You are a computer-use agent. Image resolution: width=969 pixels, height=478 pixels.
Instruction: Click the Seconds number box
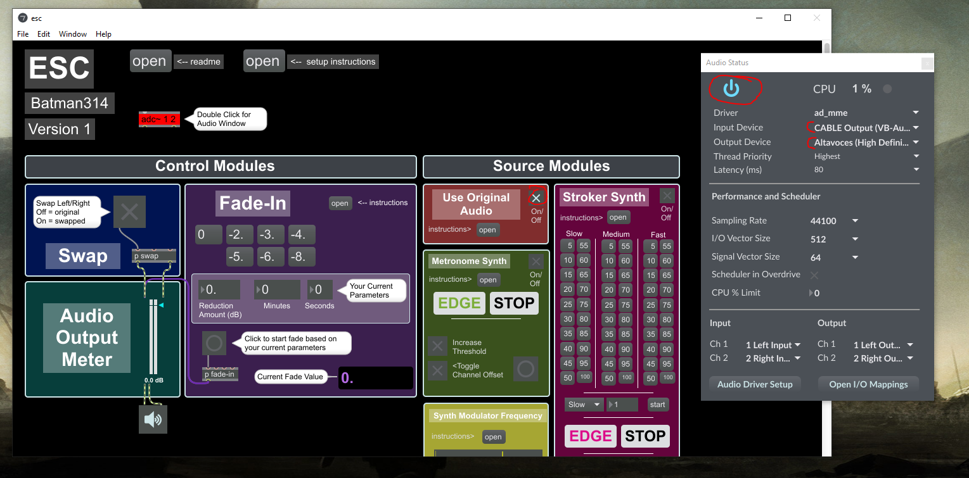(320, 290)
